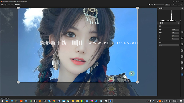Expand the histogram panel fullscreen
The height and width of the screenshot is (103, 184).
click(182, 8)
